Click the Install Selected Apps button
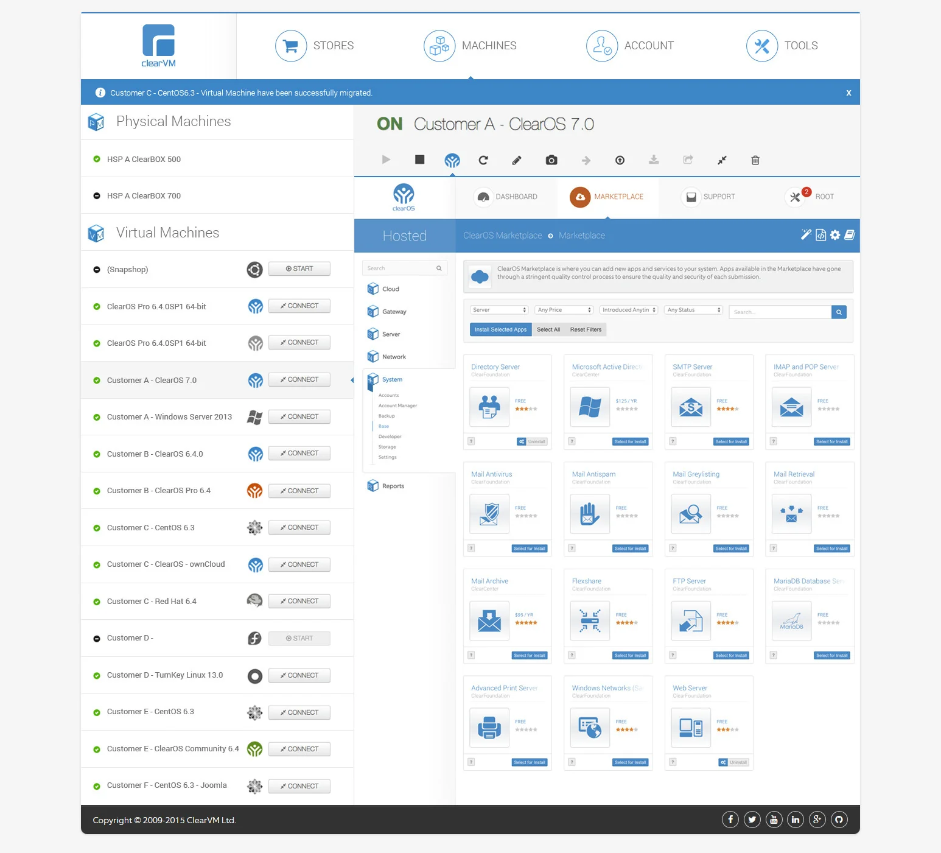This screenshot has width=941, height=853. pos(500,329)
